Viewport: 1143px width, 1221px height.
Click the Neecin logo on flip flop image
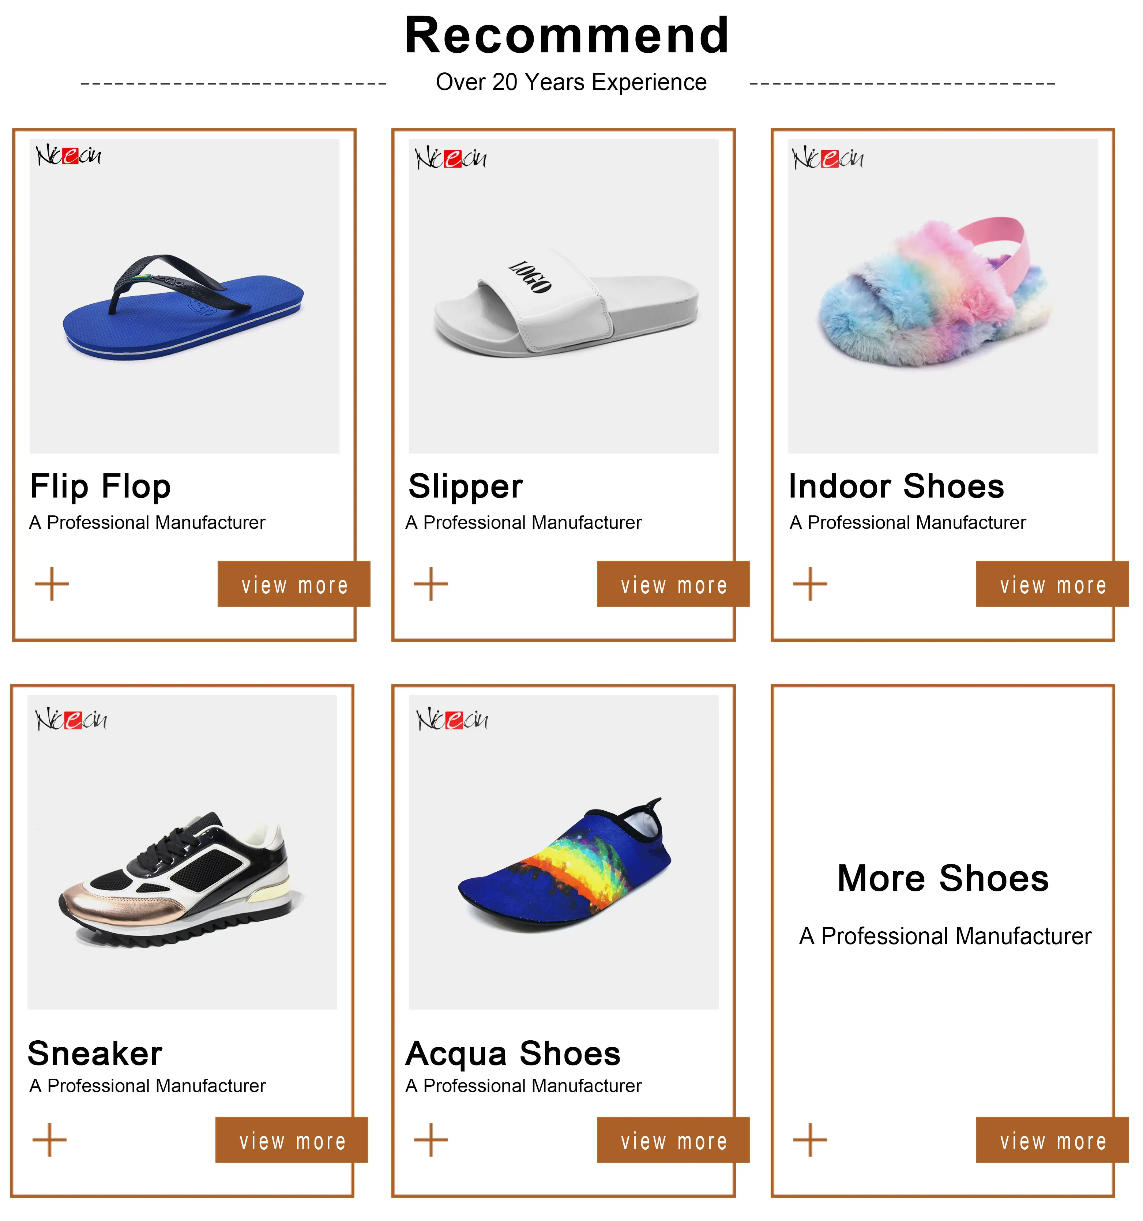pos(69,155)
